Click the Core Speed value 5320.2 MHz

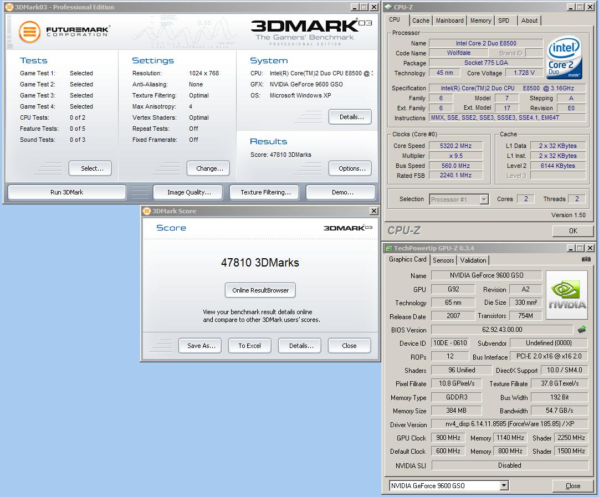[x=455, y=146]
